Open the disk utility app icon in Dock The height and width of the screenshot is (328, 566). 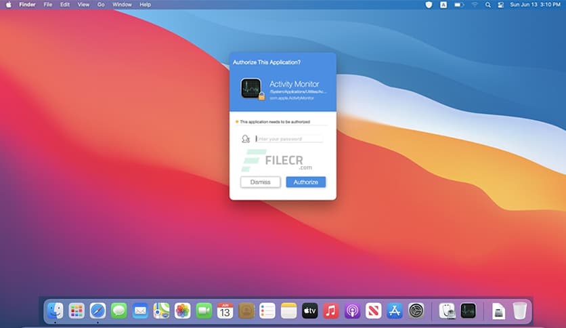click(x=447, y=310)
